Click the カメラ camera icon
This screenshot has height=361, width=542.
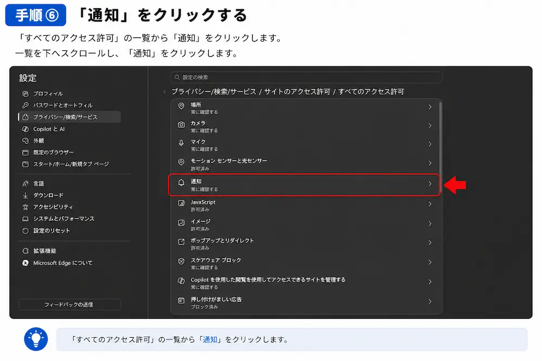pyautogui.click(x=181, y=124)
